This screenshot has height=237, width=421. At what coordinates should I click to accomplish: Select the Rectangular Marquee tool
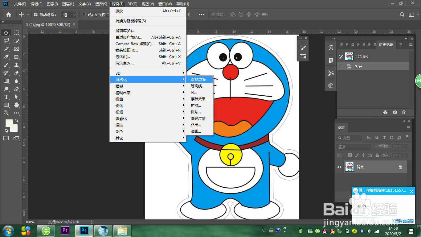click(x=16, y=32)
